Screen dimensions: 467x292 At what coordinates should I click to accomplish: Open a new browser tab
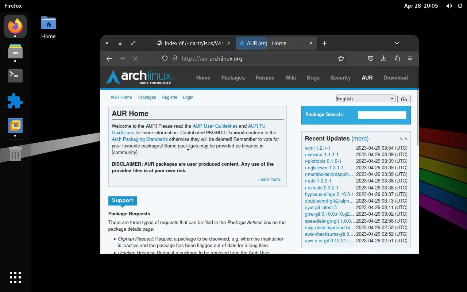tap(324, 43)
